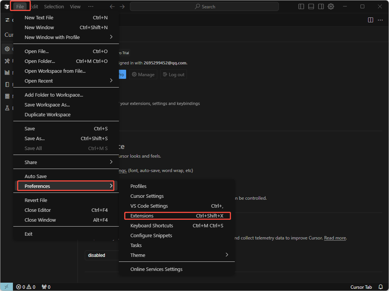Choose Open Folder... menu entry

66,61
